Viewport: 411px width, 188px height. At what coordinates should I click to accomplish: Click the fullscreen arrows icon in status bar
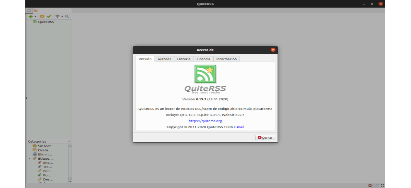pos(382,185)
